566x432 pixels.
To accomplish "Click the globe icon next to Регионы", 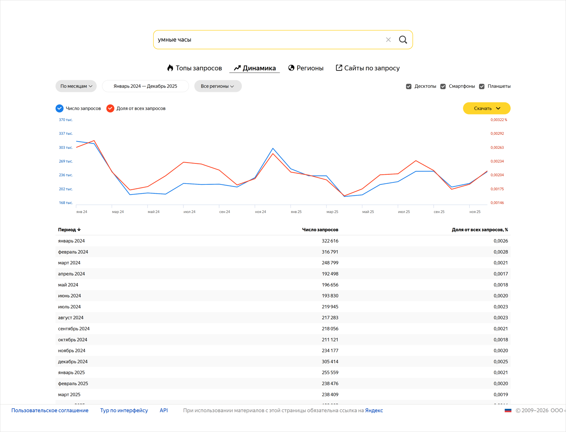I will (x=291, y=68).
